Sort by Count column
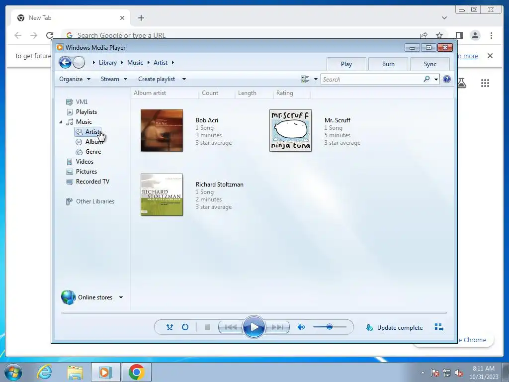 pyautogui.click(x=217, y=93)
